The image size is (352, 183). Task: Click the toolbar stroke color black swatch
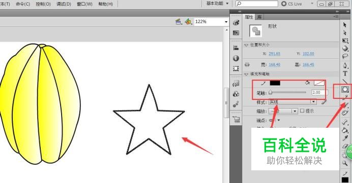tap(345, 179)
